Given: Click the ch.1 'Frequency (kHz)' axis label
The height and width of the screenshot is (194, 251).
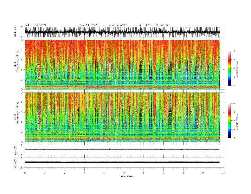Looking at the screenshot, I should (18, 61).
